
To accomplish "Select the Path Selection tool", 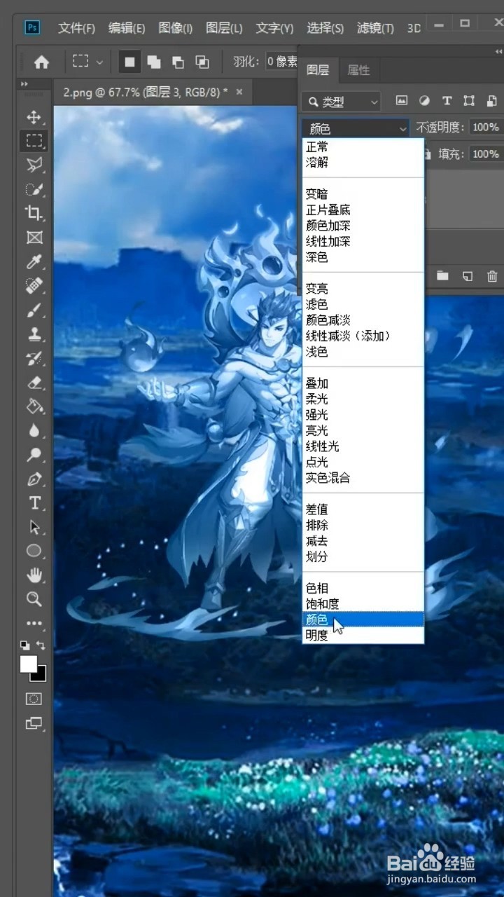I will pyautogui.click(x=34, y=527).
